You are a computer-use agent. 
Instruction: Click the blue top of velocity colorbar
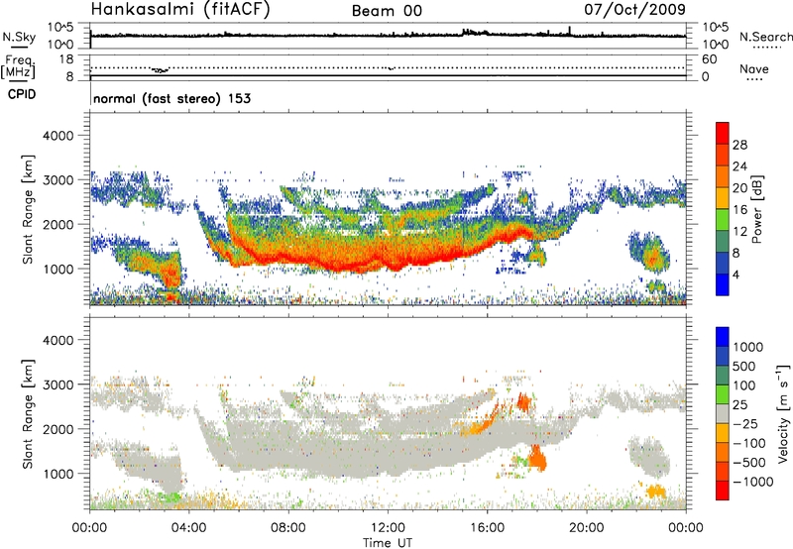(723, 337)
